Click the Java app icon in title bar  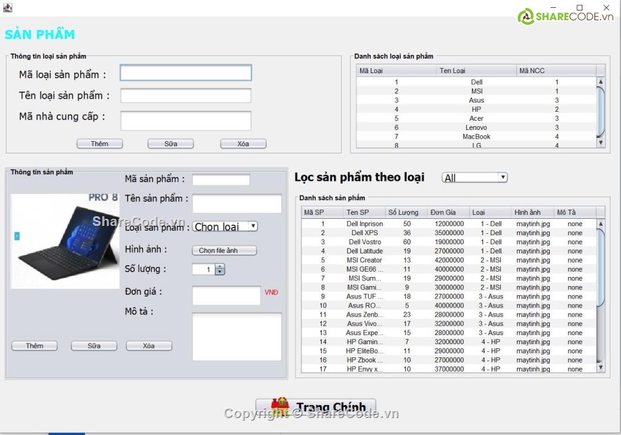point(8,8)
